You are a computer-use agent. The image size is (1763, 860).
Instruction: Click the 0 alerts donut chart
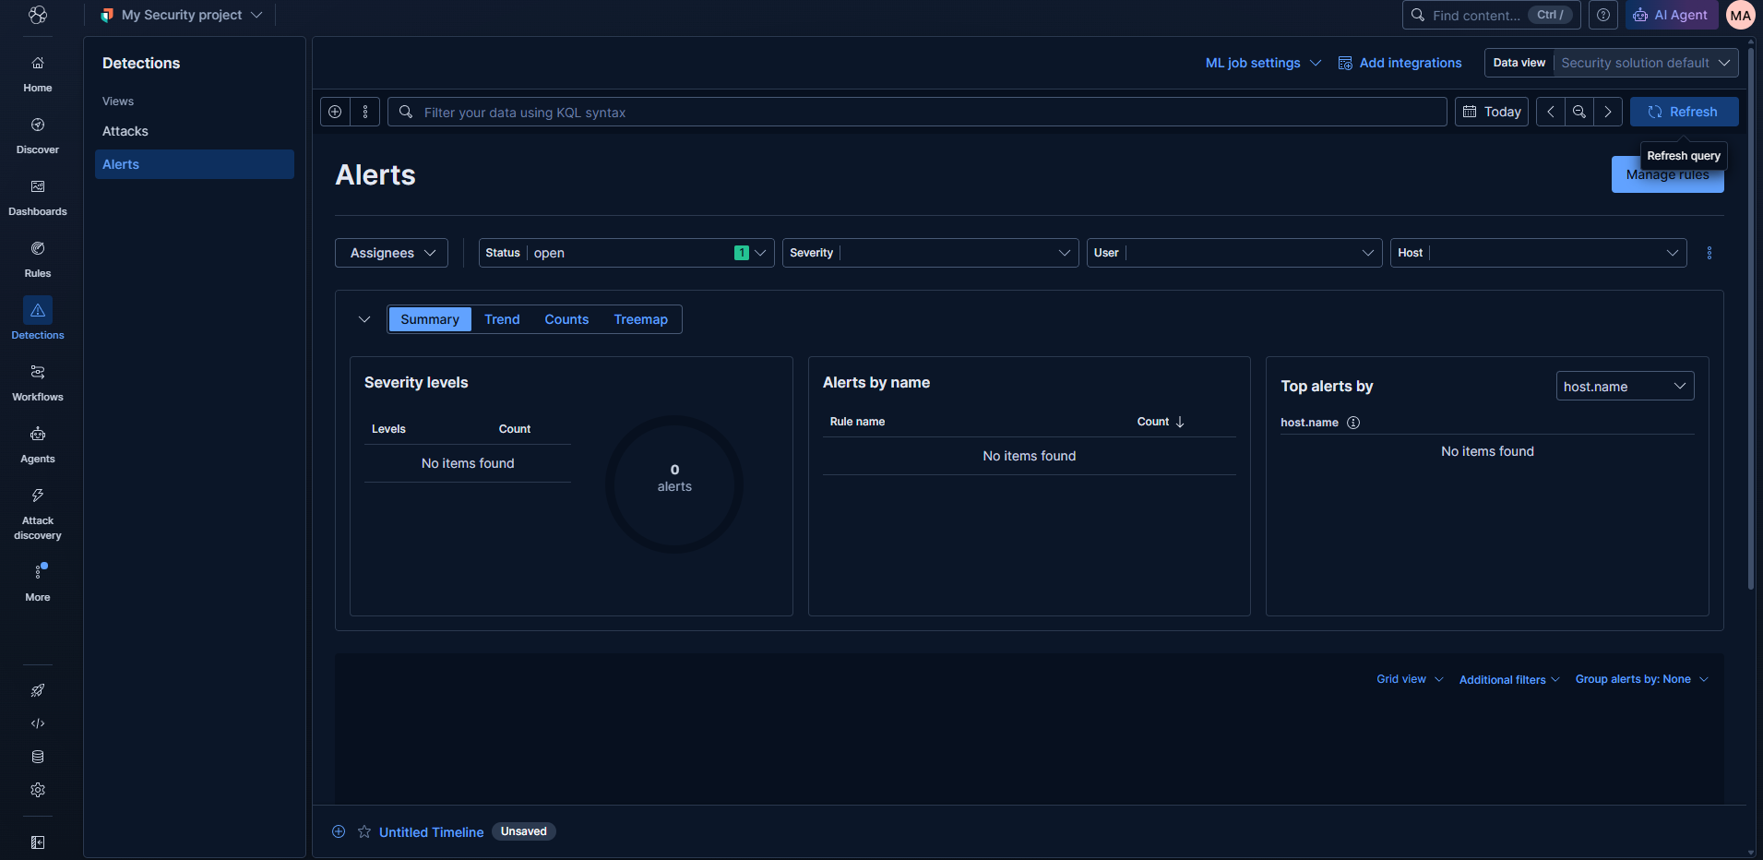[x=674, y=484]
